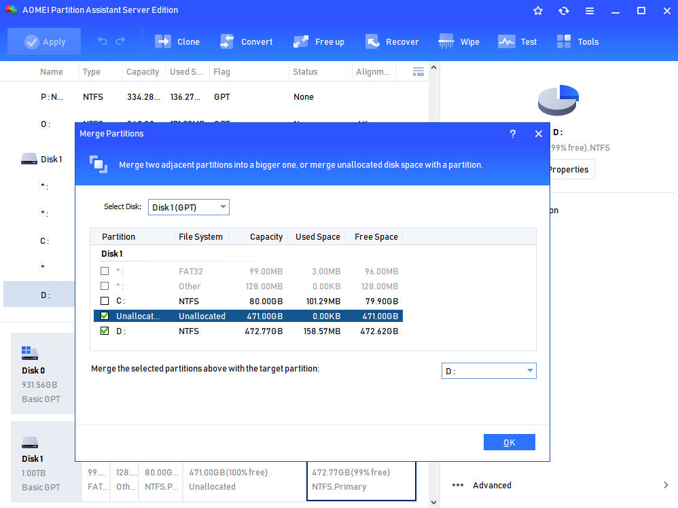Open the hamburger menu in title bar
Viewport: 678px width, 508px height.
click(590, 11)
